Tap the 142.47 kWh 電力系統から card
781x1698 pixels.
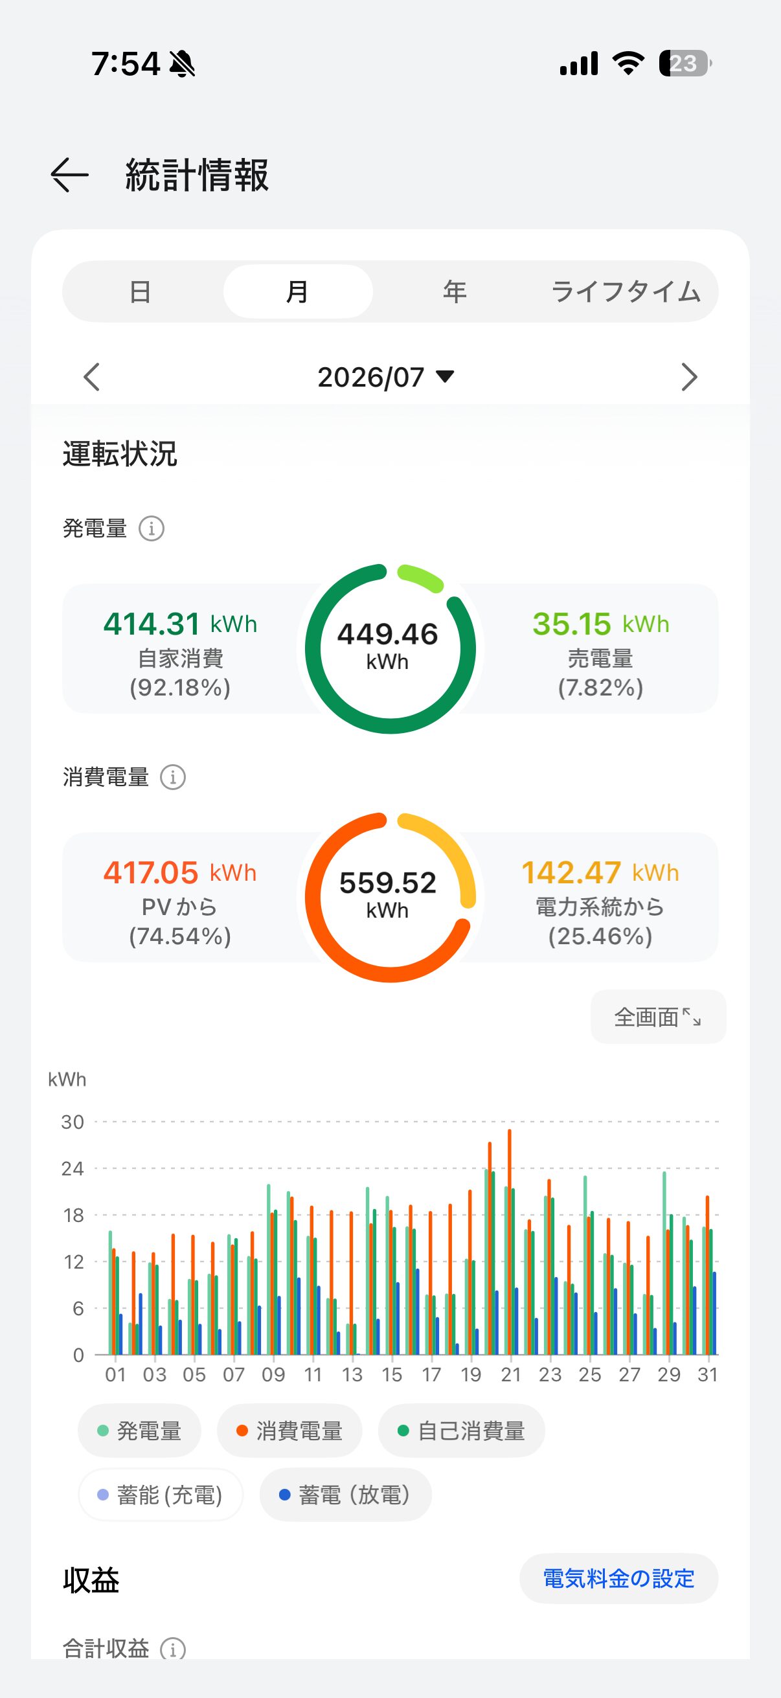click(x=600, y=897)
